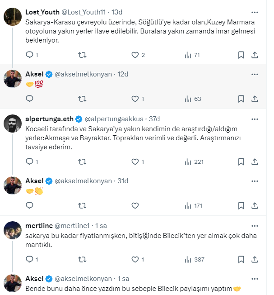Open the 37d timestamp of alpertunga's tweet
This screenshot has width=274, height=295.
[154, 119]
